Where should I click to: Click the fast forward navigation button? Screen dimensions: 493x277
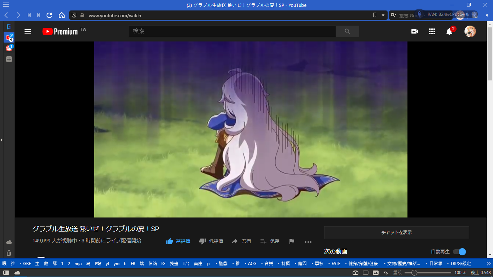(39, 15)
